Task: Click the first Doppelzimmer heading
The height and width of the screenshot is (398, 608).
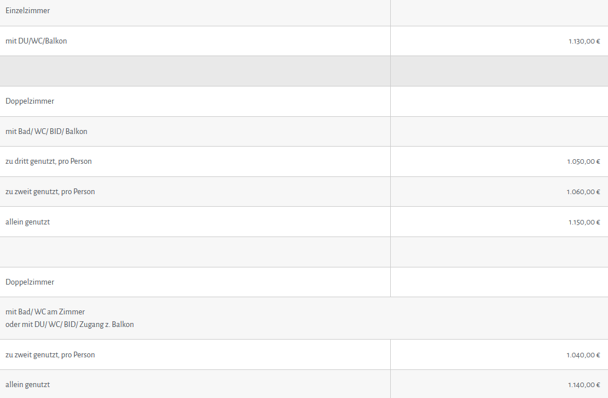Action: coord(30,101)
